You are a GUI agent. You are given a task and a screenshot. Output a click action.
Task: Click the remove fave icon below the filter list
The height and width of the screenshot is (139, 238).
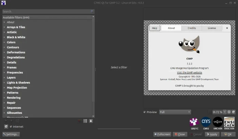tap(12, 121)
